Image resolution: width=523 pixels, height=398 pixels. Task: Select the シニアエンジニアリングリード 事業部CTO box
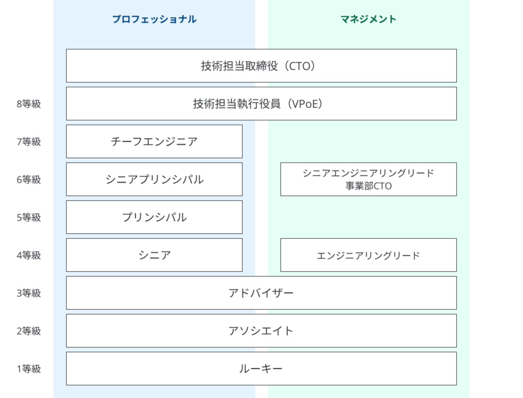click(369, 179)
